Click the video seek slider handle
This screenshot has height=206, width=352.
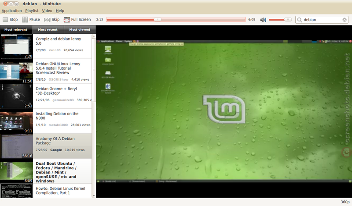158,20
